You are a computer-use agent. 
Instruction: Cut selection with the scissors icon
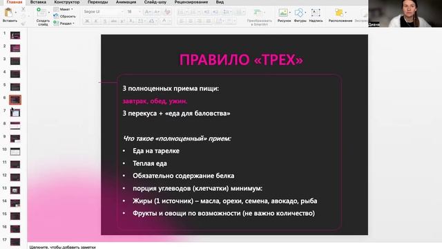(x=23, y=9)
